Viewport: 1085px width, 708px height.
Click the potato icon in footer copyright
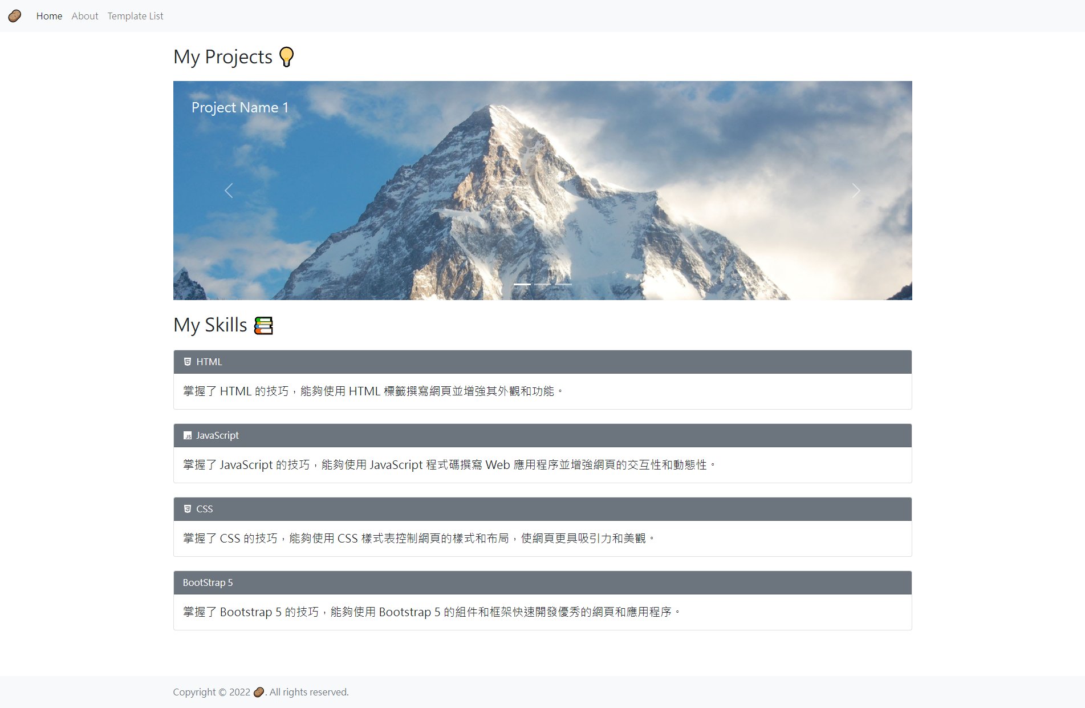click(258, 692)
